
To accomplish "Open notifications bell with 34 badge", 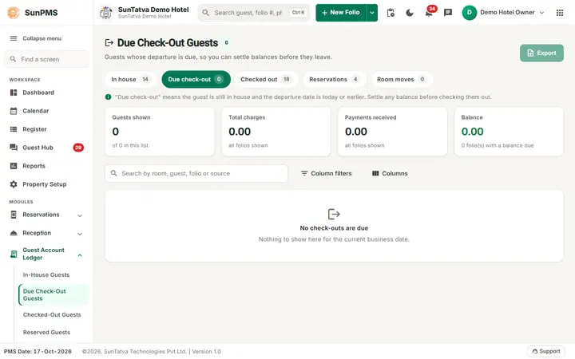I will pyautogui.click(x=429, y=13).
